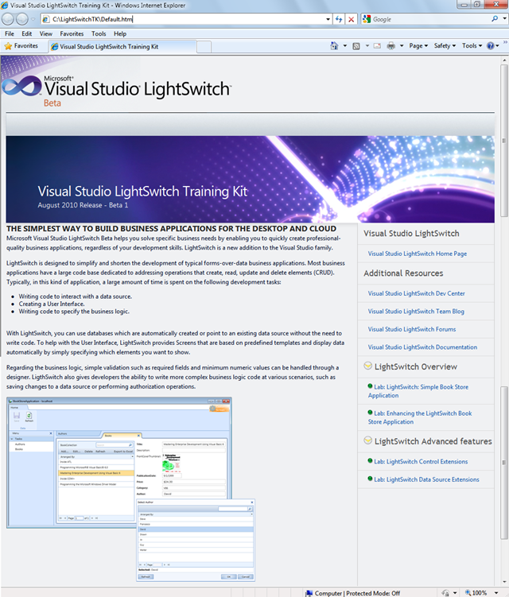Open Lab: Simple Book Store Application link
This screenshot has width=509, height=597.
(x=418, y=391)
